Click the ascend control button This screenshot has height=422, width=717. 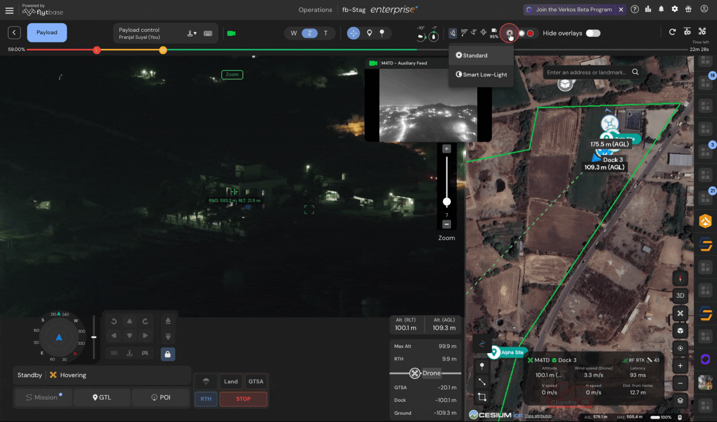point(168,321)
